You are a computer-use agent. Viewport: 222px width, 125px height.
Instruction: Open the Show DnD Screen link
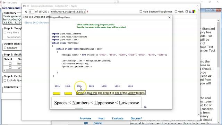36,23
